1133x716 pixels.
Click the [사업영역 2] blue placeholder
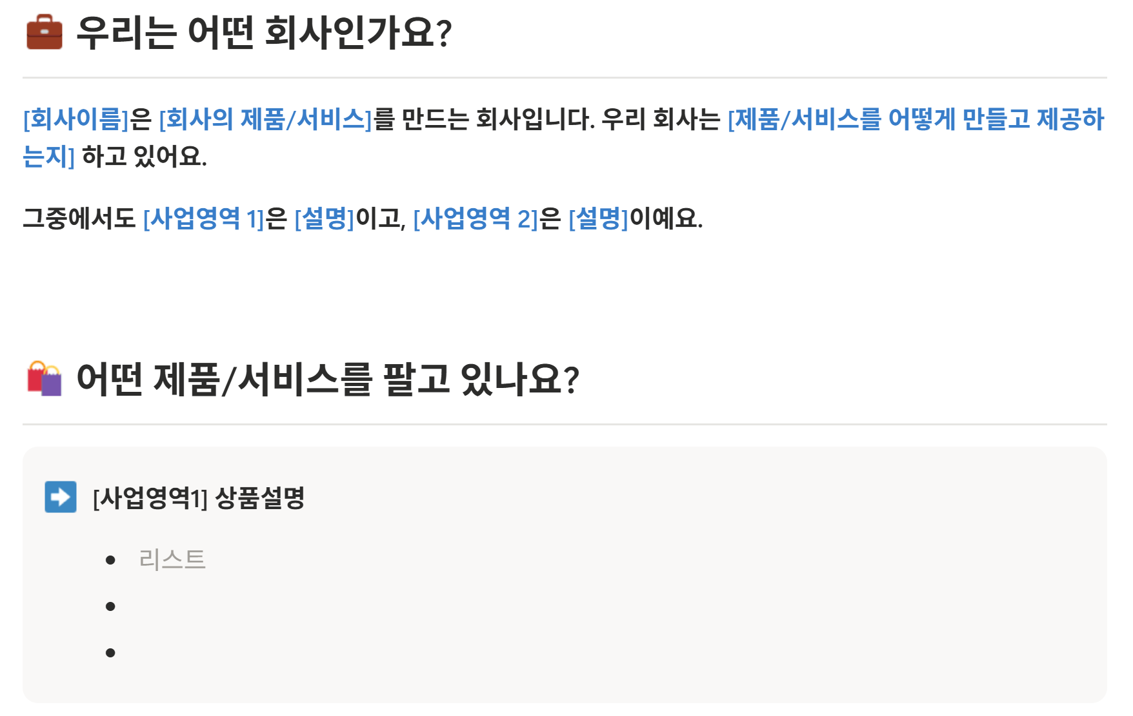click(476, 218)
